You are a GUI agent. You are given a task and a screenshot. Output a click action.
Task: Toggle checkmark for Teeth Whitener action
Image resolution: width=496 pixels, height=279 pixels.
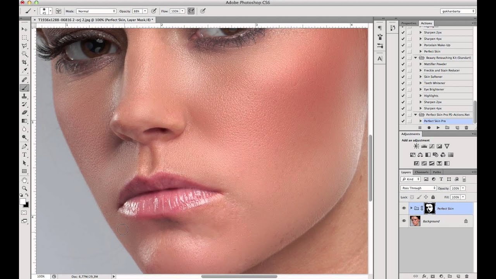(403, 83)
